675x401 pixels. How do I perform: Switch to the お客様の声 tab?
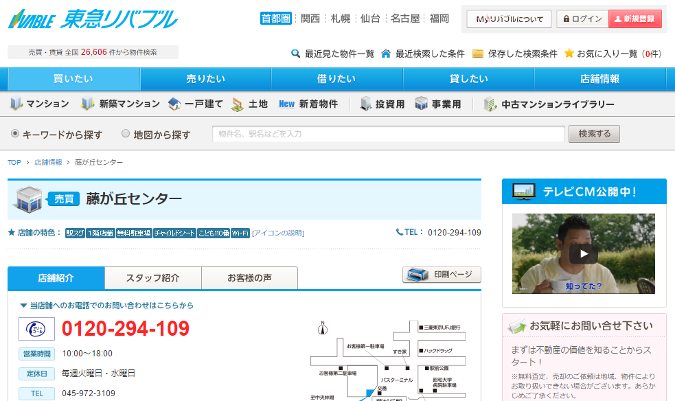[x=250, y=278]
